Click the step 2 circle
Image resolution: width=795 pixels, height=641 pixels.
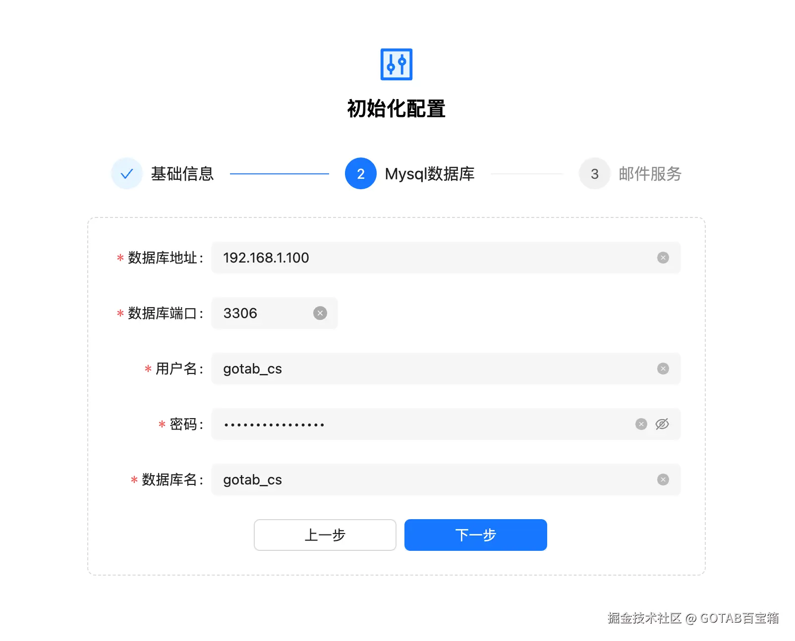(361, 174)
